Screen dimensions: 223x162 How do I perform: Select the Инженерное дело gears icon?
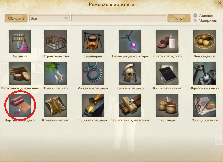click(x=93, y=73)
